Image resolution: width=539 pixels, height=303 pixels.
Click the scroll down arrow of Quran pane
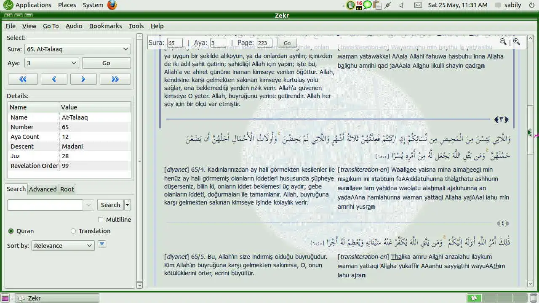click(531, 284)
